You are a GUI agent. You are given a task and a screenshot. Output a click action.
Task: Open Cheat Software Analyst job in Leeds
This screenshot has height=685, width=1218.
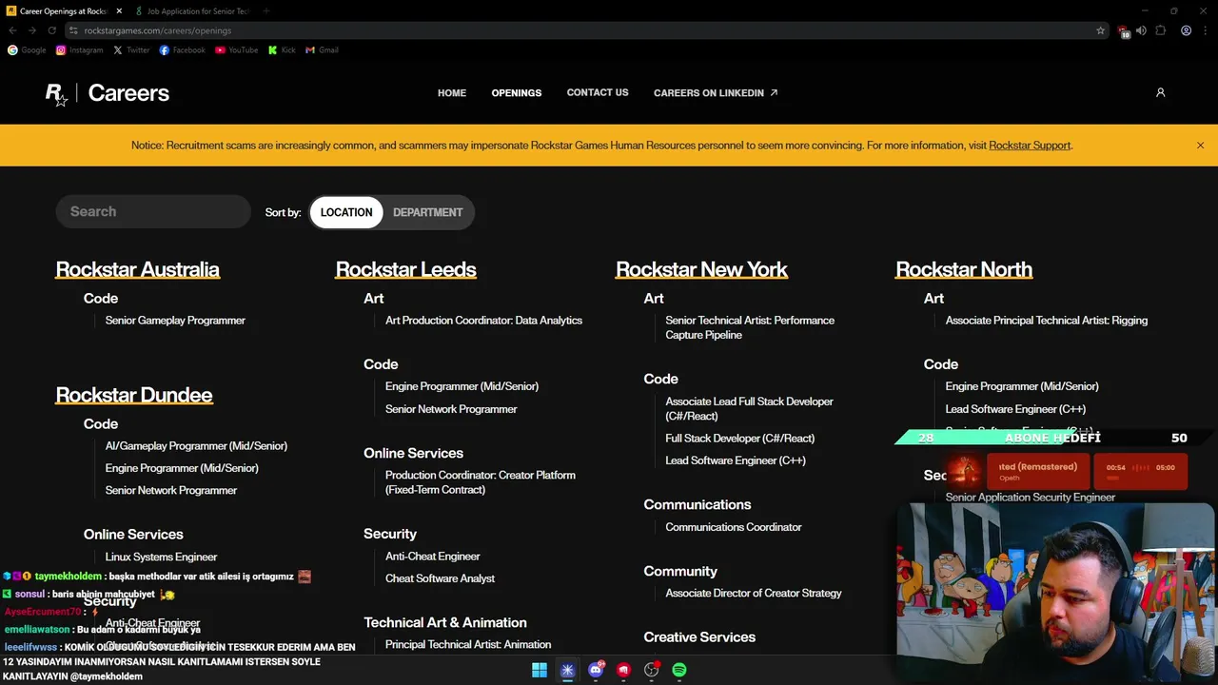point(440,578)
